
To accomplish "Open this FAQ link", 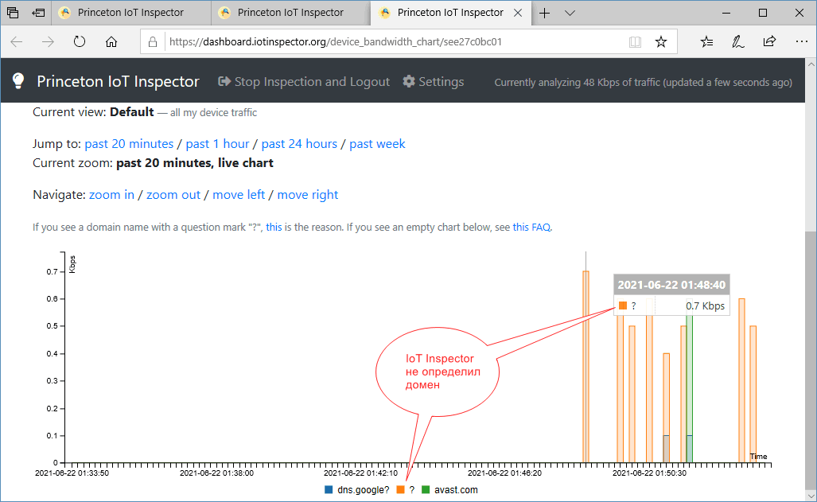I will click(x=531, y=228).
